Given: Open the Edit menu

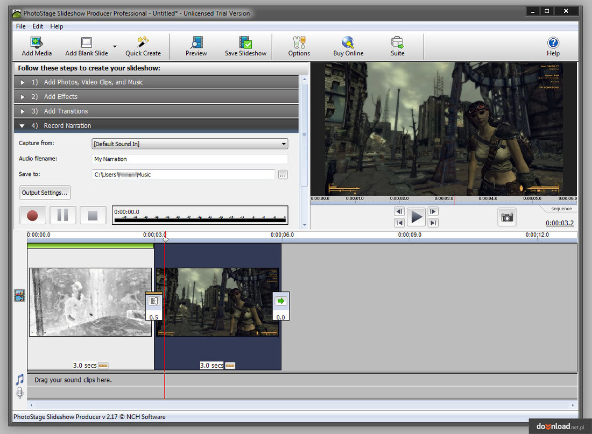Looking at the screenshot, I should click(x=38, y=26).
